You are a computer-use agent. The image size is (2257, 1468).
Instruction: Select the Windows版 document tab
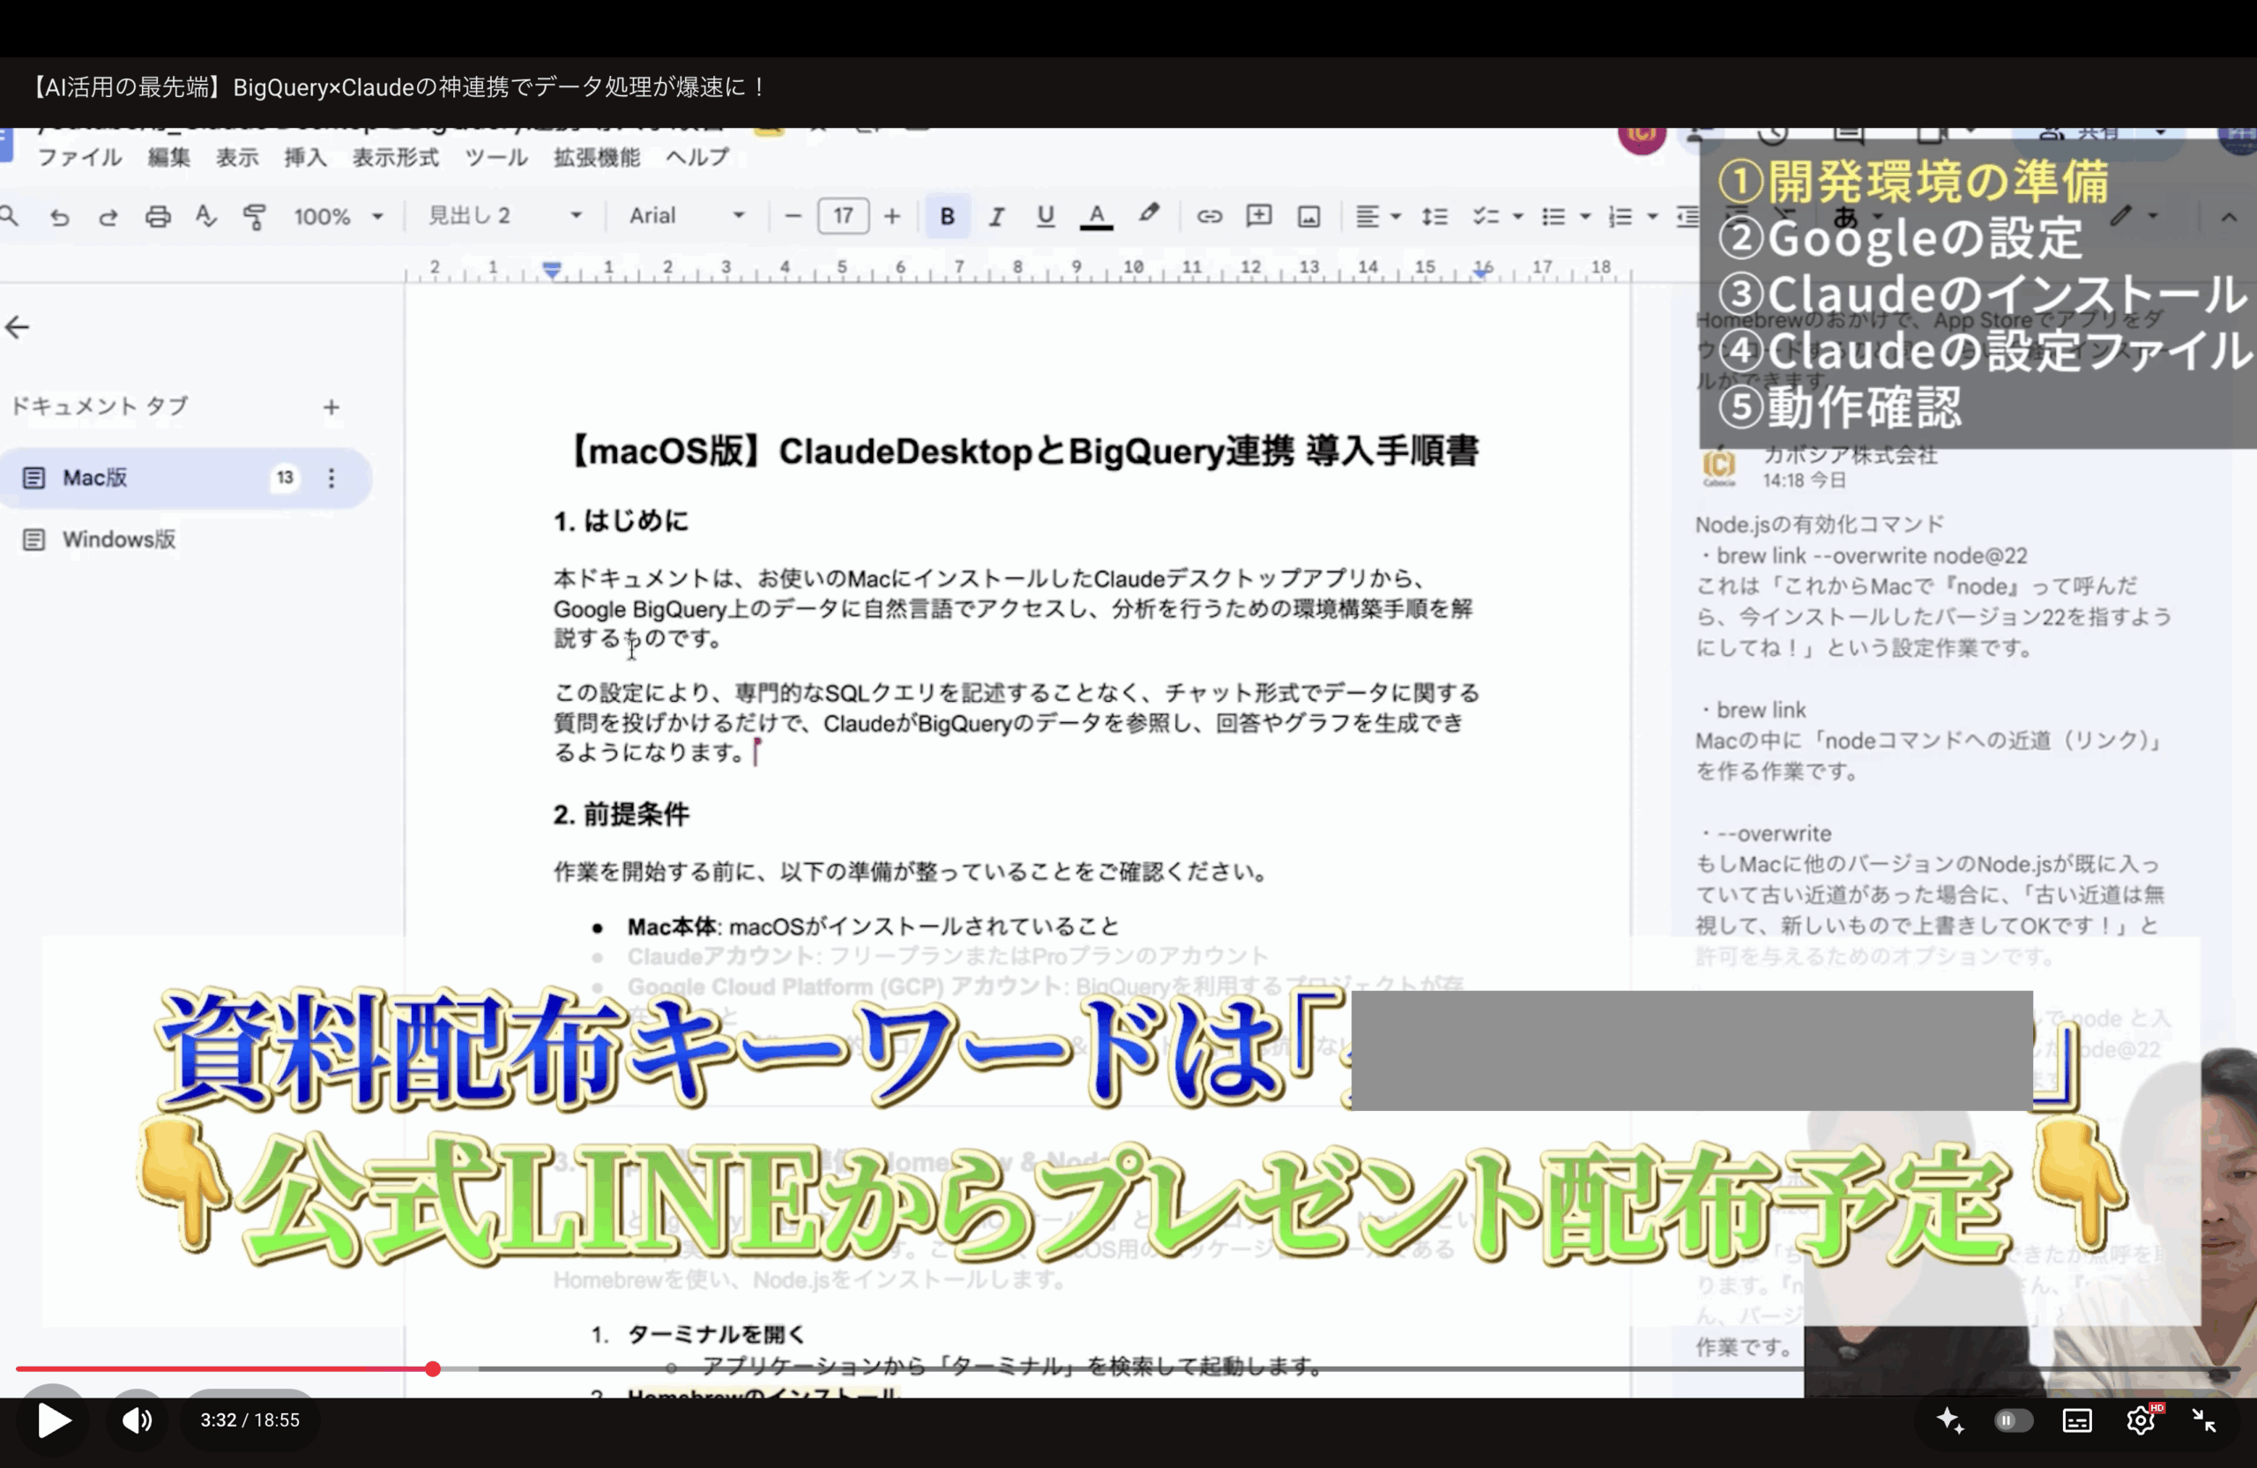118,540
